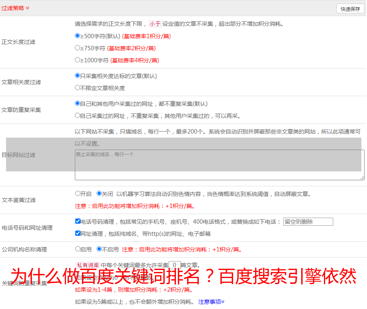Grab the text area resize handle corner
The width and height of the screenshot is (367, 309).
[362, 178]
